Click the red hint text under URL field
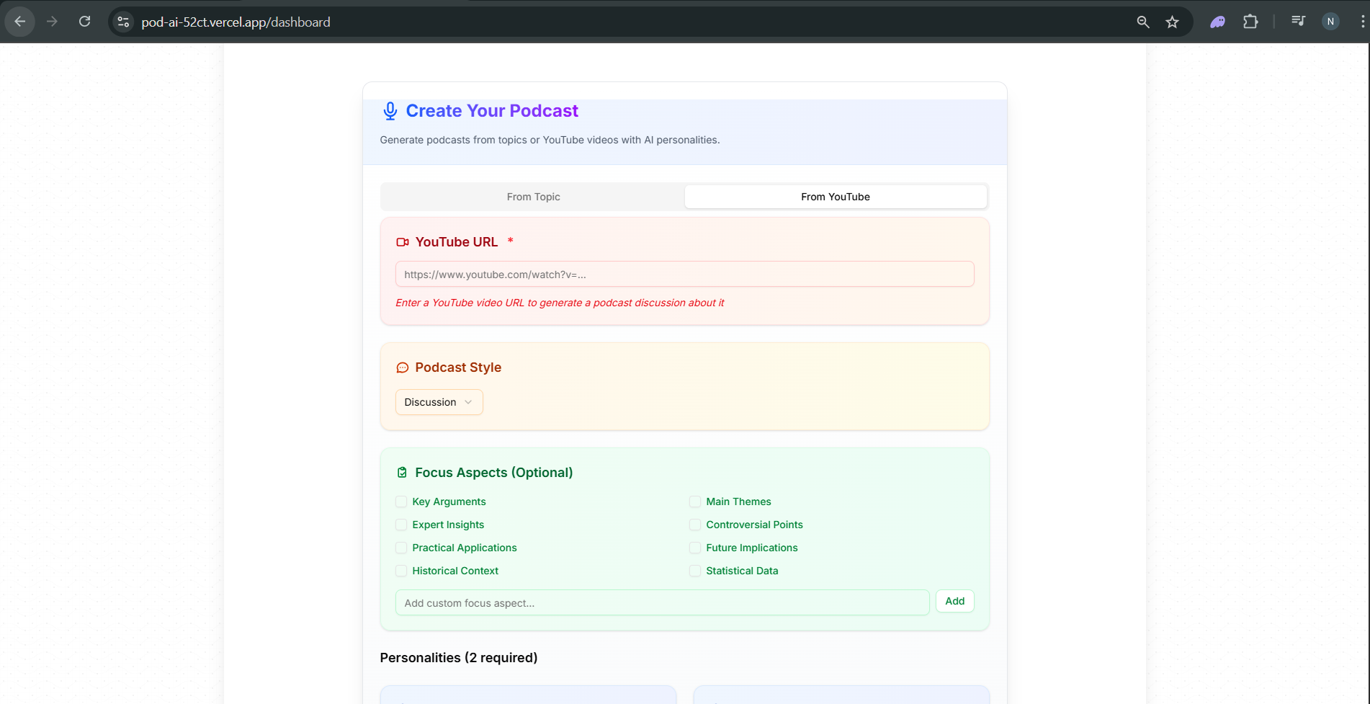Screen dimensions: 1370x704 560,303
